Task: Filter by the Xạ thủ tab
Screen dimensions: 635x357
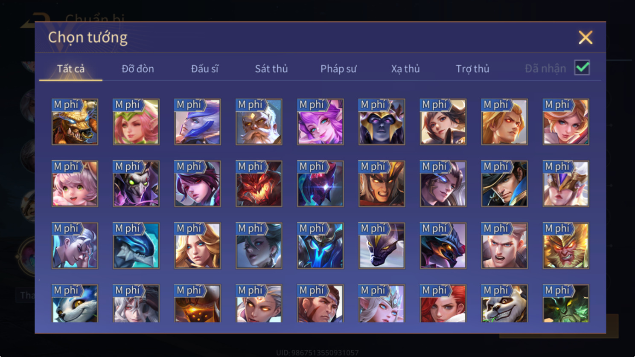Action: coord(405,69)
